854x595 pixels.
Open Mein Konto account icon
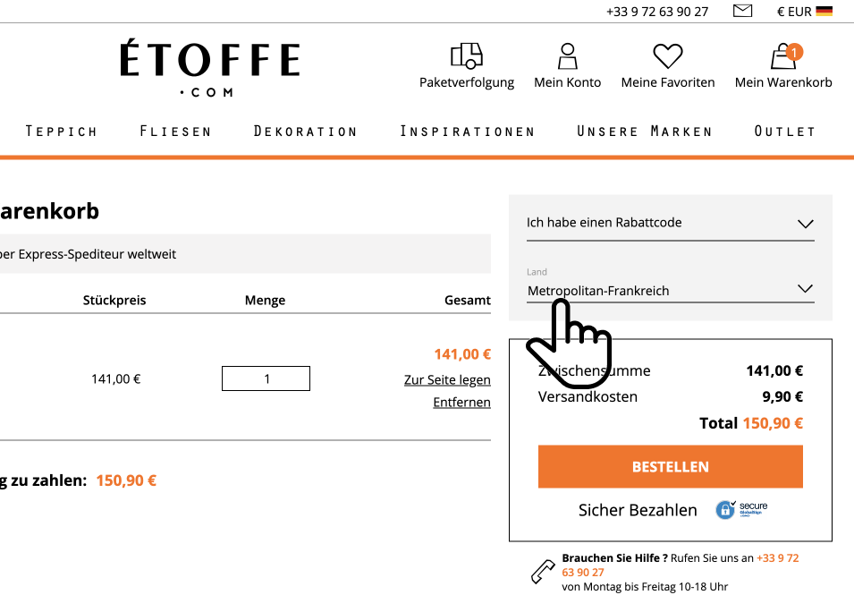coord(567,56)
